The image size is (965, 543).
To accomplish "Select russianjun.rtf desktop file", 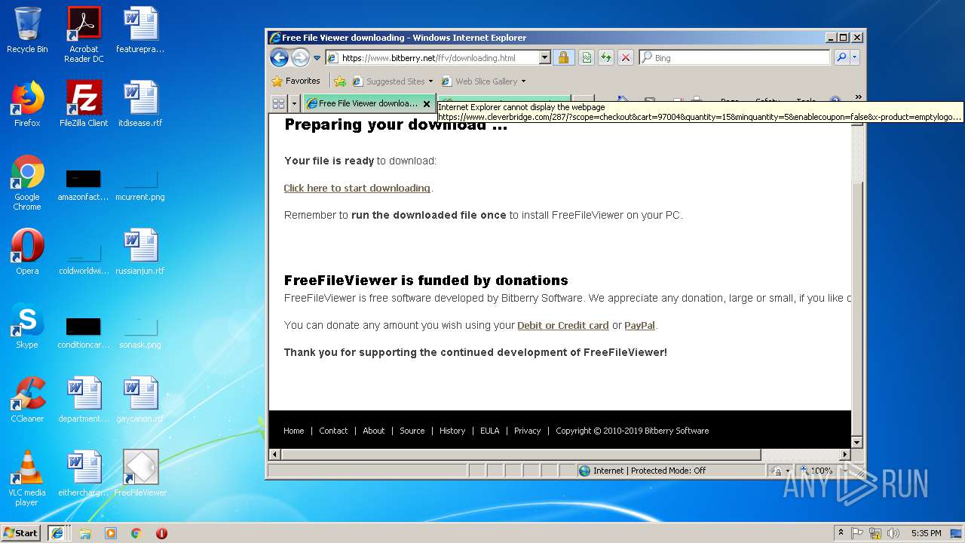I will pos(140,252).
